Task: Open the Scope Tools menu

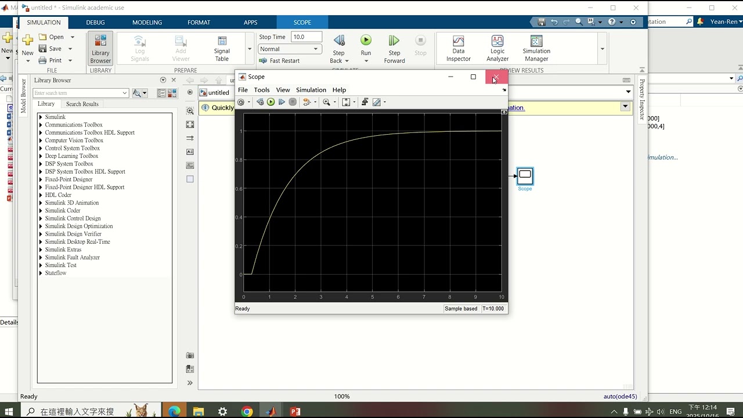Action: pos(262,90)
